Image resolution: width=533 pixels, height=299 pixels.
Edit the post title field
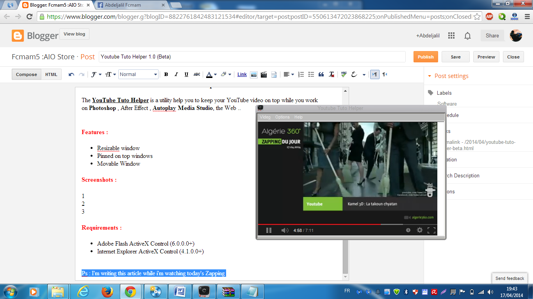(252, 57)
